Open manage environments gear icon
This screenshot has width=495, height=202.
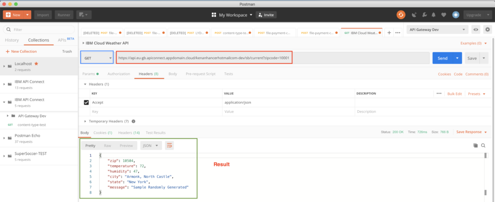click(488, 29)
